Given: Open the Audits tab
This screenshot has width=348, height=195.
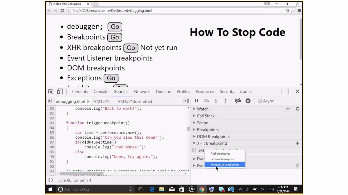Looking at the screenshot, I should pyautogui.click(x=246, y=92).
